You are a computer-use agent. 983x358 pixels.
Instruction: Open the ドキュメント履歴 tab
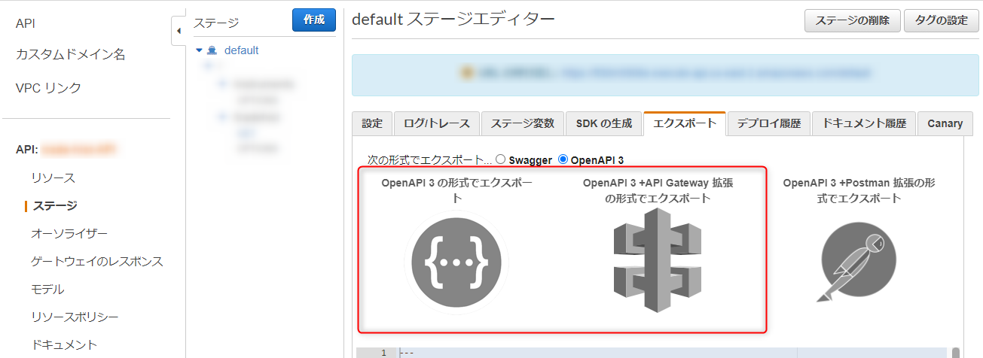[863, 123]
